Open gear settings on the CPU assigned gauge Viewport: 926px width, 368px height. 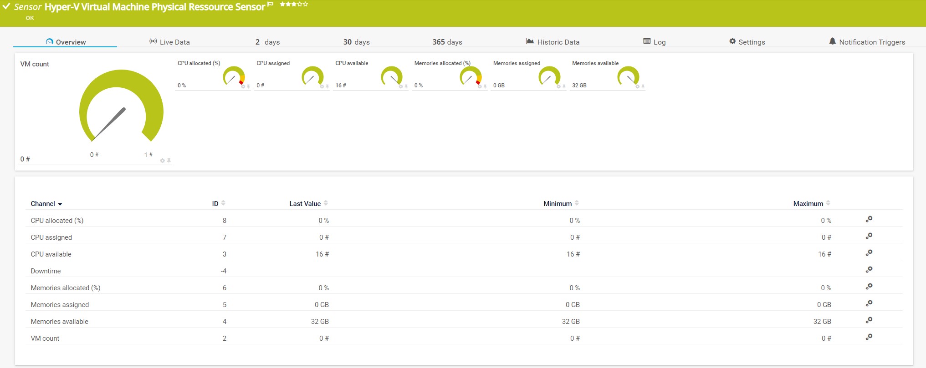[322, 86]
